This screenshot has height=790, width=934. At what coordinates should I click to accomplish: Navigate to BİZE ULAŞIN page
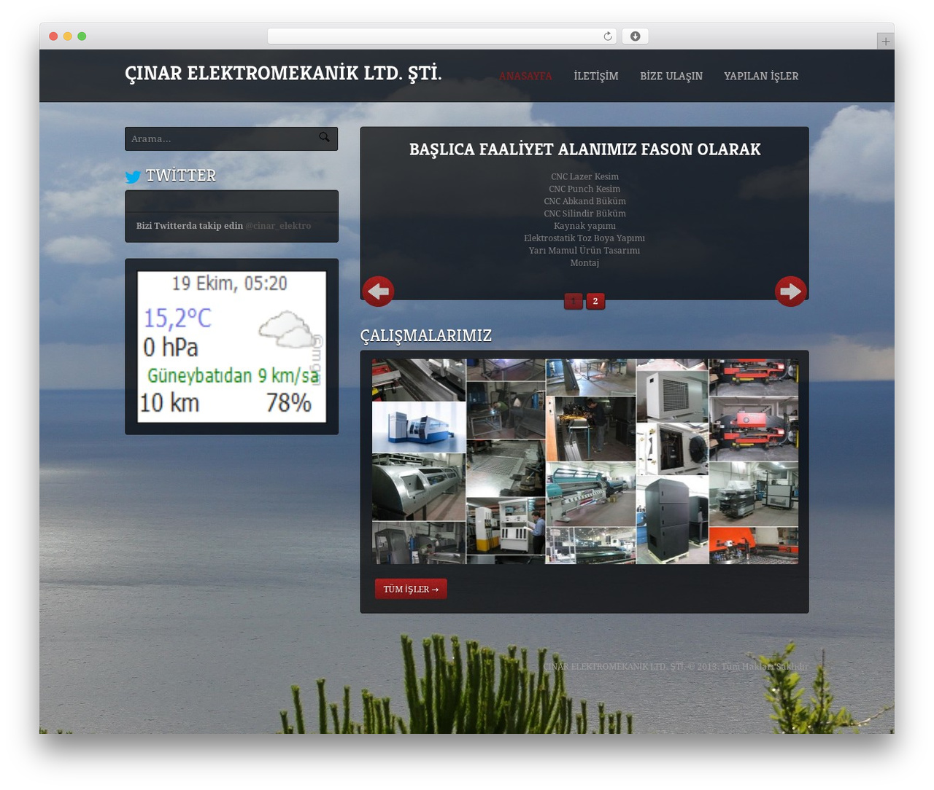click(x=671, y=76)
